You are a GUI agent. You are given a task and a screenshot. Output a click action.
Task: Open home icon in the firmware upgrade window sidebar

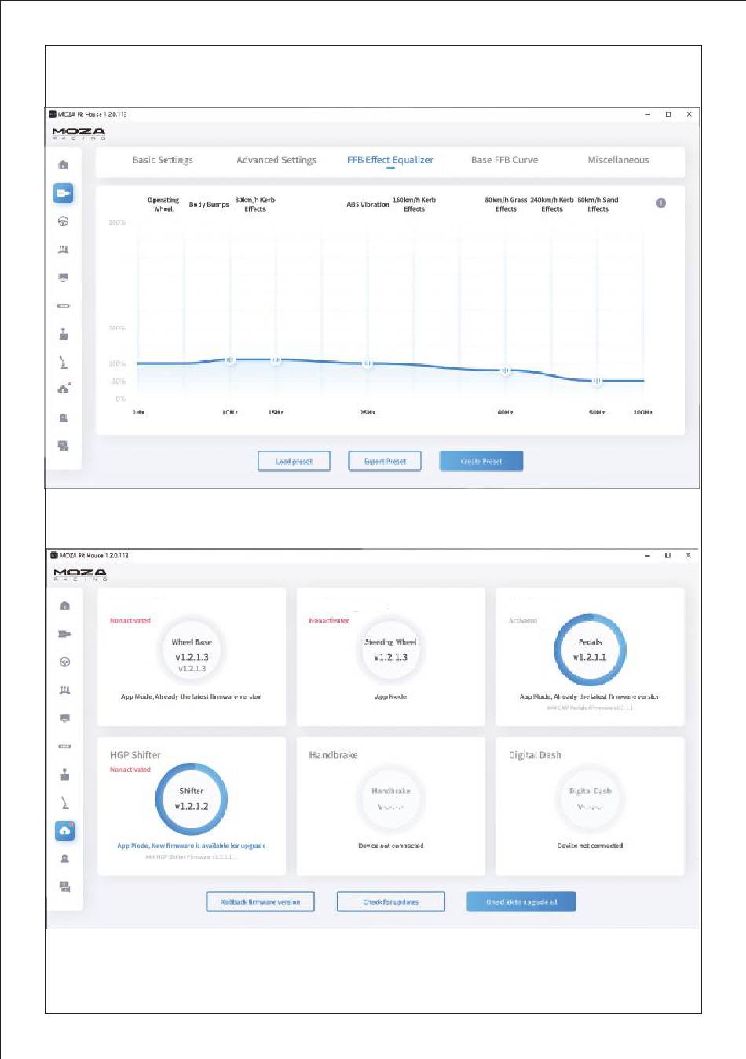[x=64, y=606]
